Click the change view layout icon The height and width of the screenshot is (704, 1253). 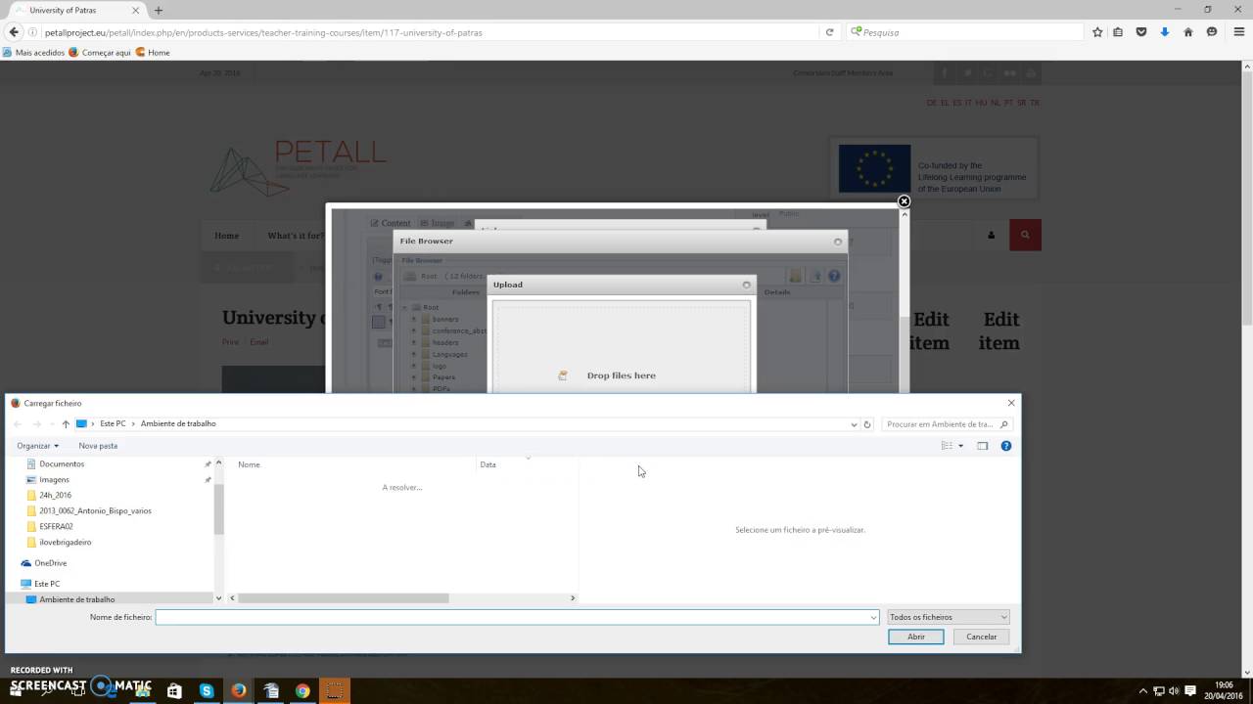tap(947, 446)
